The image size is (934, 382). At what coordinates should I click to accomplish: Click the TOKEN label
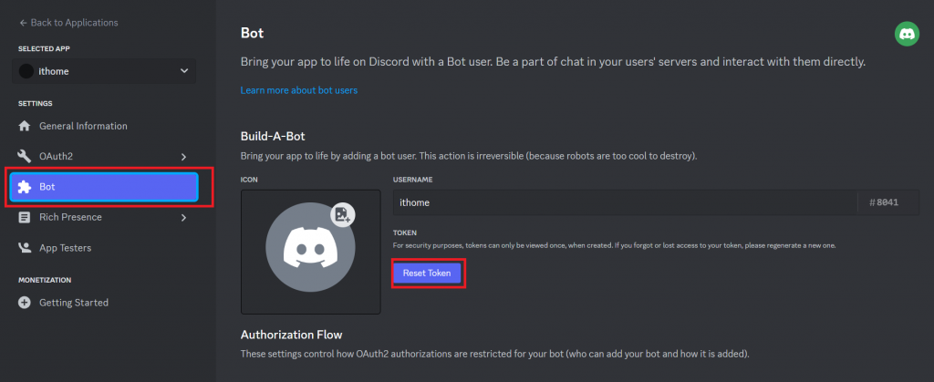[404, 232]
